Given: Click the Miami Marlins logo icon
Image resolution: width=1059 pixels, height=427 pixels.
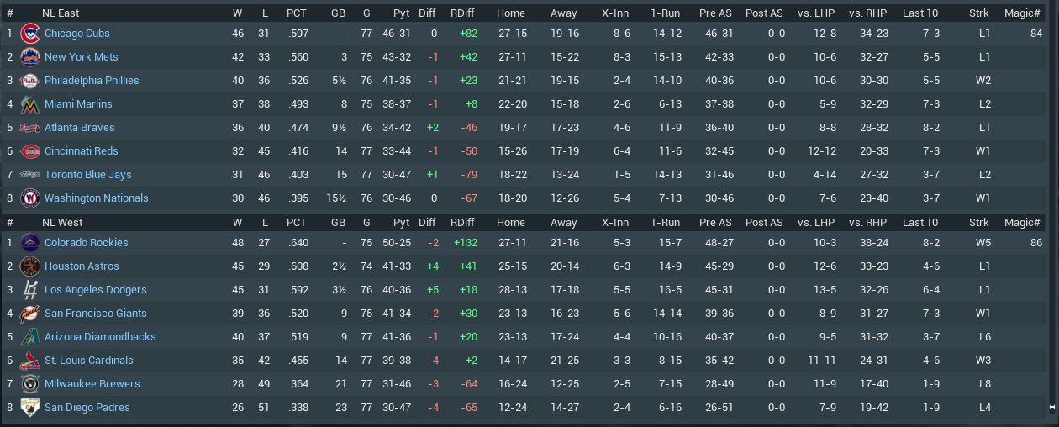Looking at the screenshot, I should 29,104.
